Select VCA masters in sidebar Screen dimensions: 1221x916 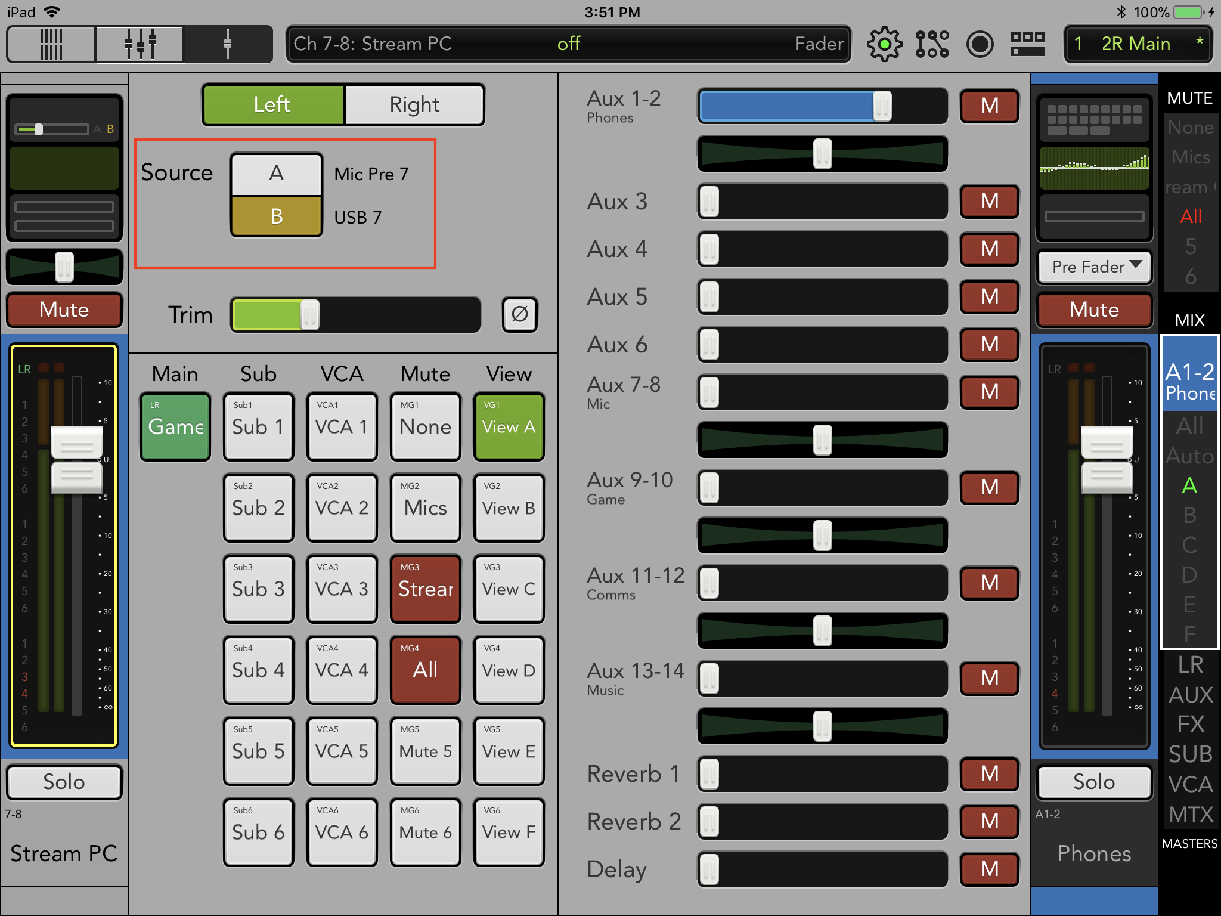click(x=1190, y=784)
